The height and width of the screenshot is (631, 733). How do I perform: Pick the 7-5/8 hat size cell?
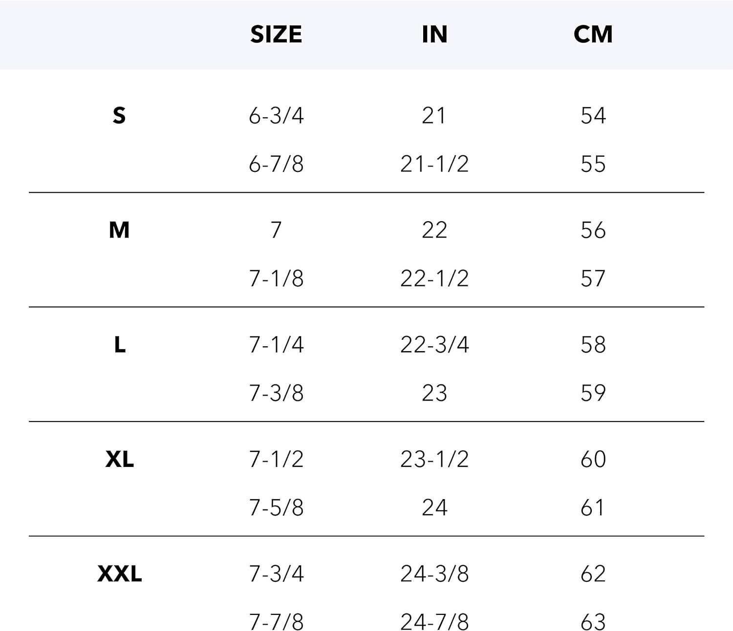[276, 507]
